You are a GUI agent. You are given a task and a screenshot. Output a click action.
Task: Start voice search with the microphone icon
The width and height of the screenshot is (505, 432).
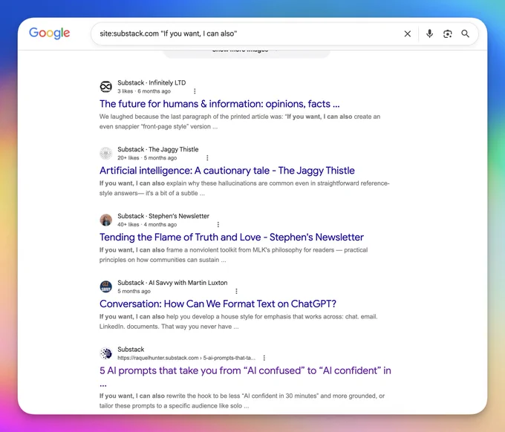(429, 33)
